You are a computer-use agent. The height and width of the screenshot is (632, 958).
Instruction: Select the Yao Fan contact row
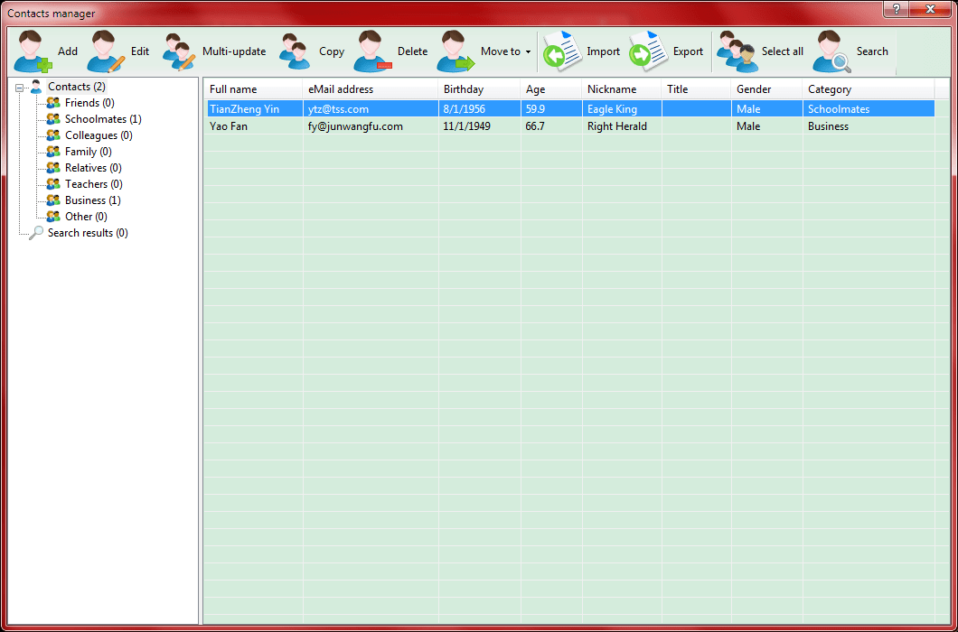tap(570, 126)
